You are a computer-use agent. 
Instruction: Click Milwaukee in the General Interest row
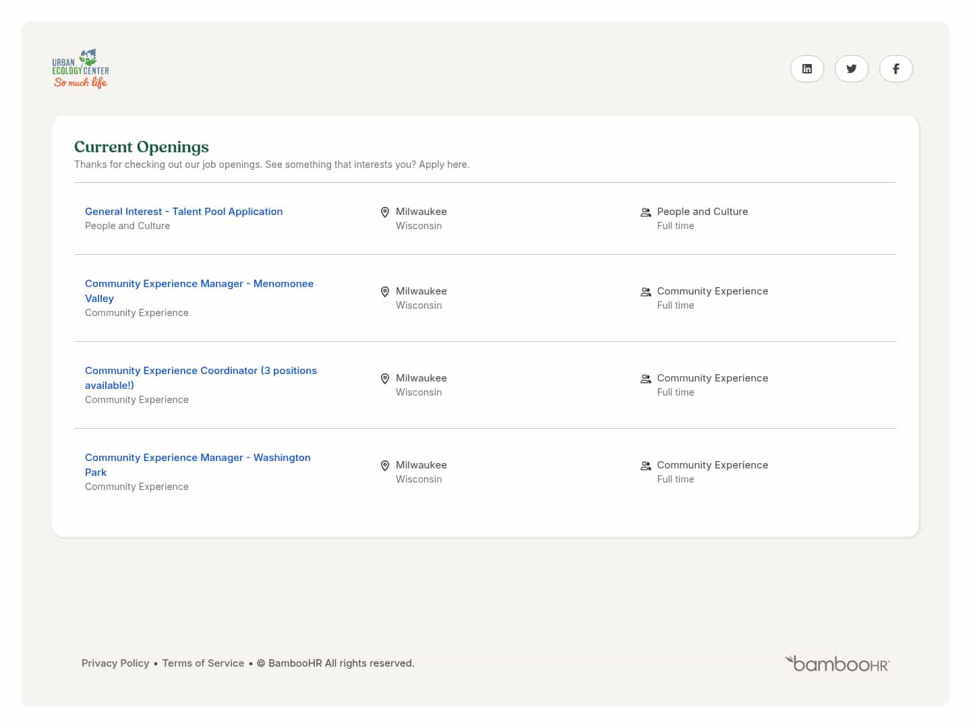point(421,212)
